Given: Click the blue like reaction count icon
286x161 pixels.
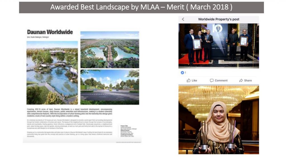Looking at the screenshot, I should [x=182, y=73].
